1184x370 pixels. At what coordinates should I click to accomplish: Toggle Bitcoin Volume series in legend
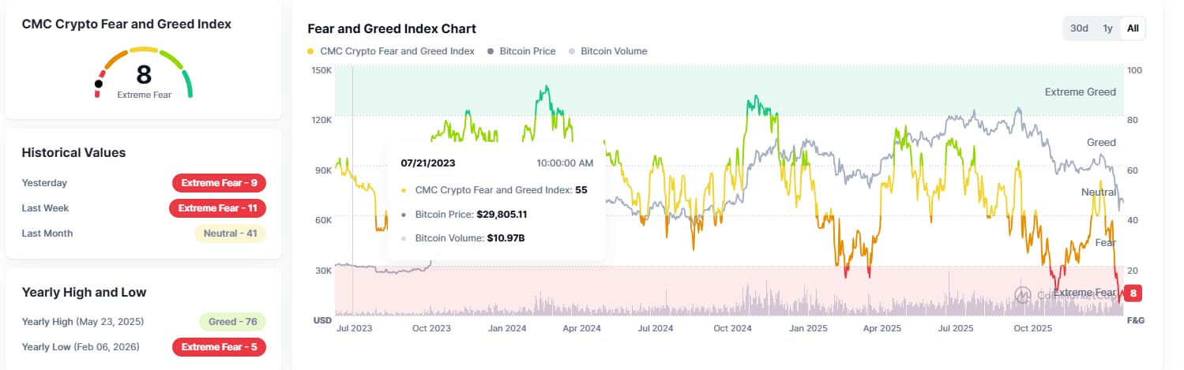point(607,51)
